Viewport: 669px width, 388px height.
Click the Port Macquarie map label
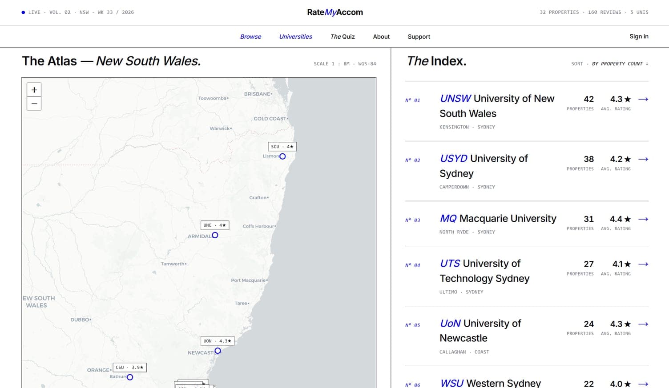[249, 280]
